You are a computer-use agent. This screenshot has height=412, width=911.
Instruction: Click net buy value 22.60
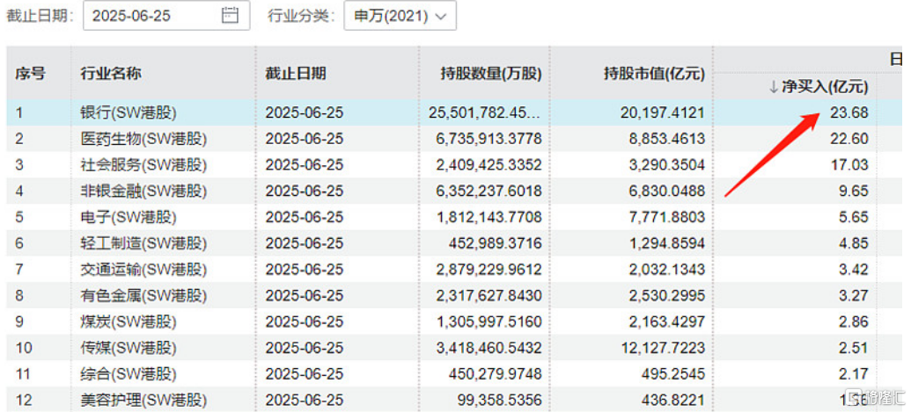(849, 139)
